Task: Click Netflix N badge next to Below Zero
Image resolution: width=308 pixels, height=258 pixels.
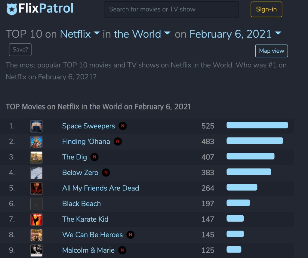Action: pos(106,173)
